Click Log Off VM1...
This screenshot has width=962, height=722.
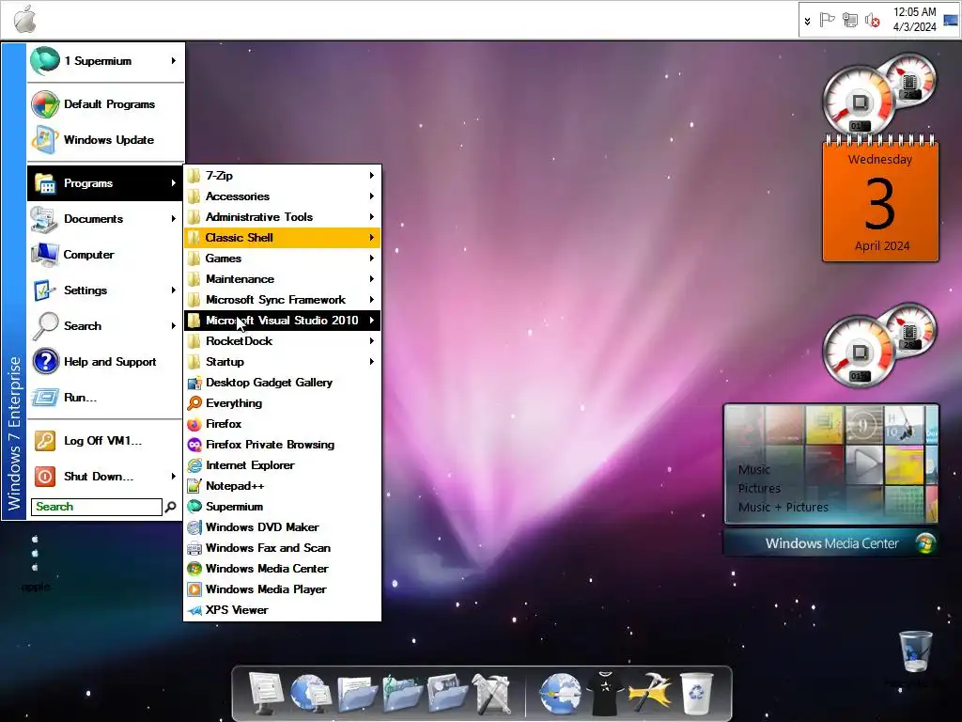pos(105,441)
